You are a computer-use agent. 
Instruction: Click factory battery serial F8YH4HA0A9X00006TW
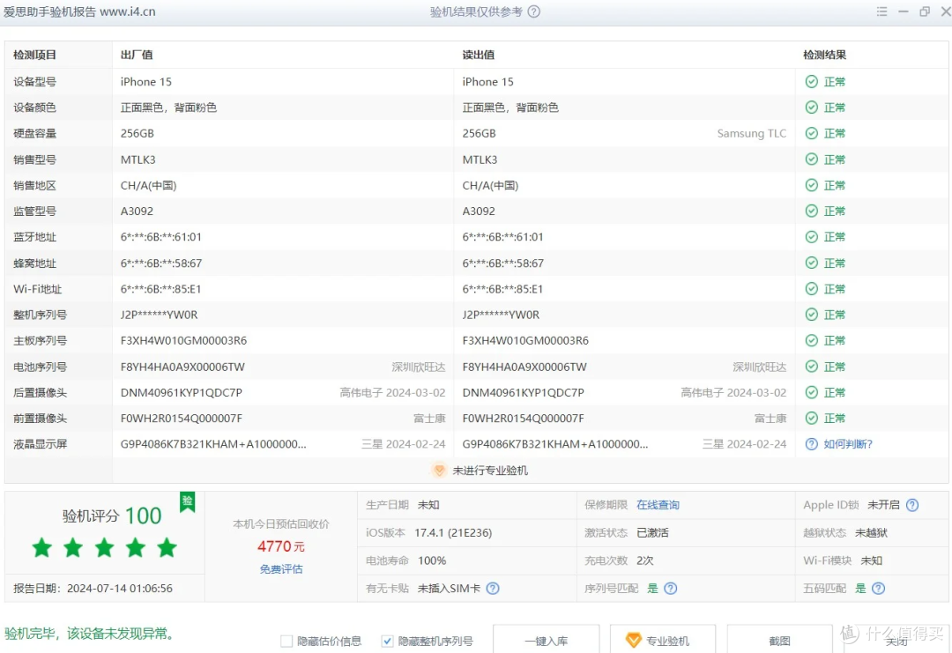coord(182,367)
